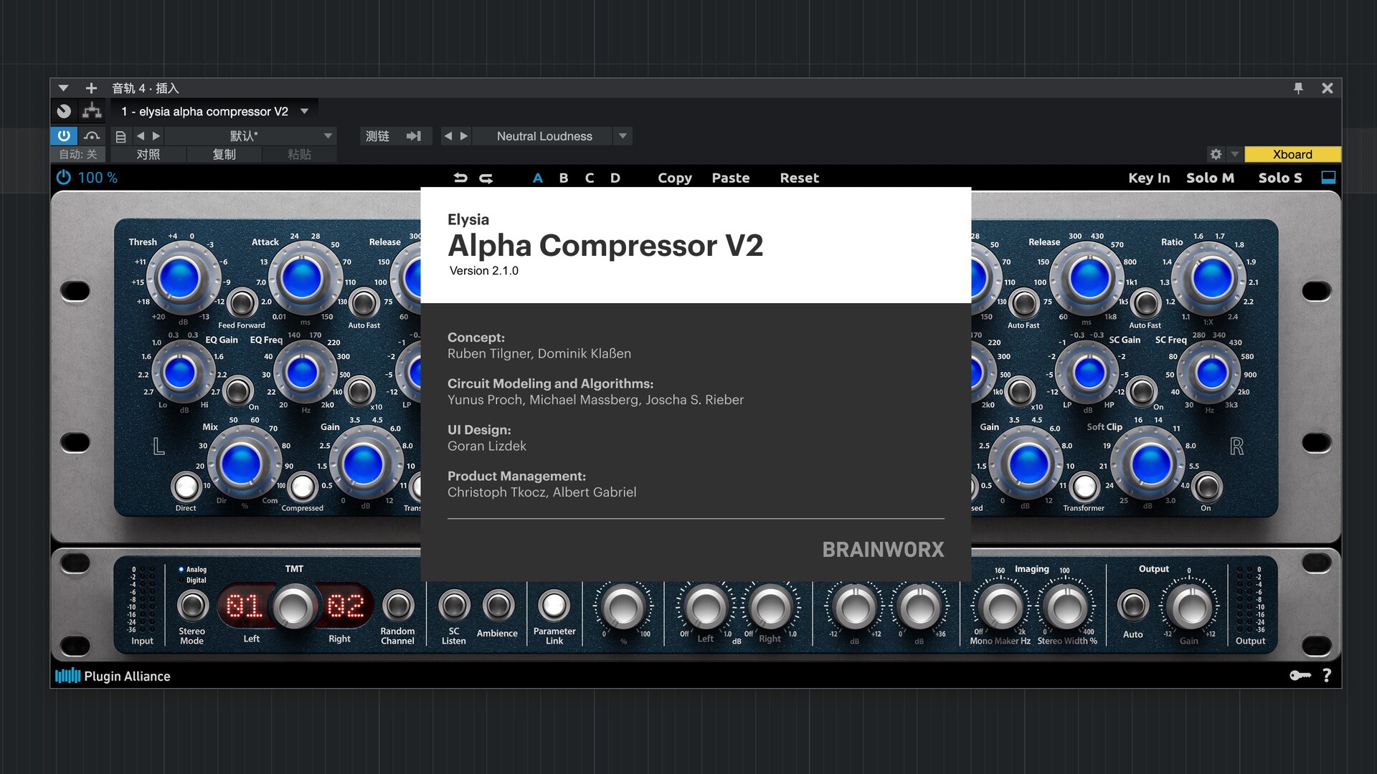Viewport: 1377px width, 774px height.
Task: Click the TMT channel 01 Left display
Action: (245, 606)
